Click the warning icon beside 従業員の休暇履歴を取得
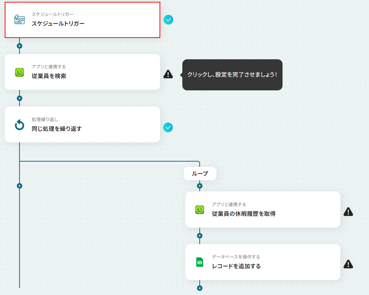 (348, 212)
